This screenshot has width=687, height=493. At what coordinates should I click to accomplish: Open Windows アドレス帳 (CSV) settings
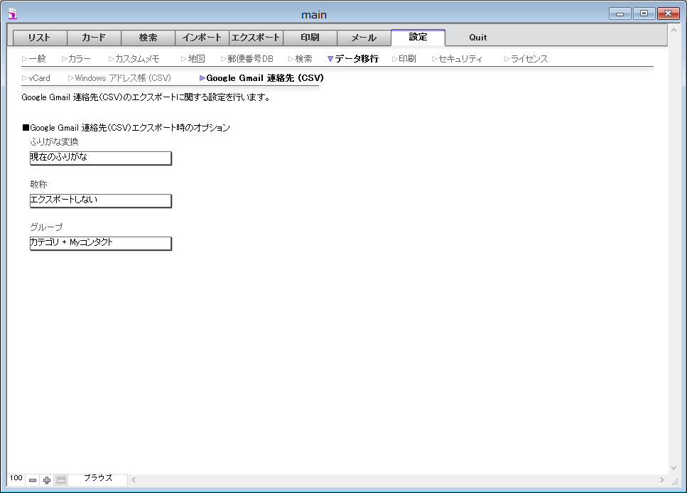pos(122,78)
